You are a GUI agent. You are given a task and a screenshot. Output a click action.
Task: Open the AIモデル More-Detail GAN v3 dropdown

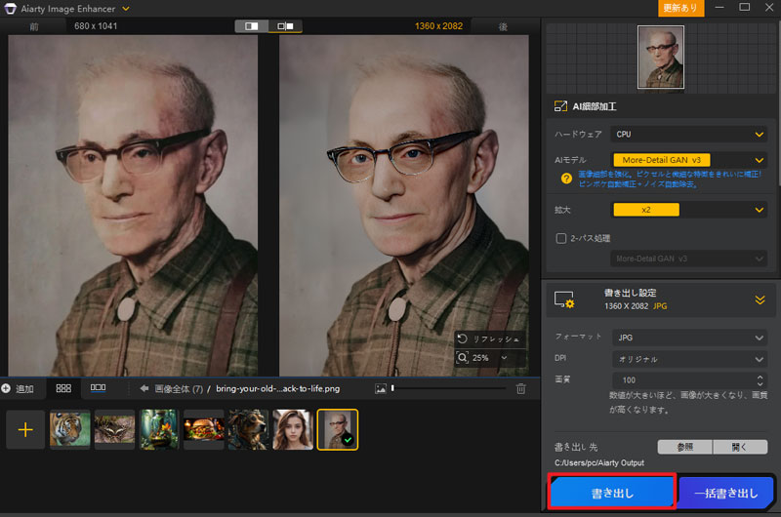[x=688, y=159]
